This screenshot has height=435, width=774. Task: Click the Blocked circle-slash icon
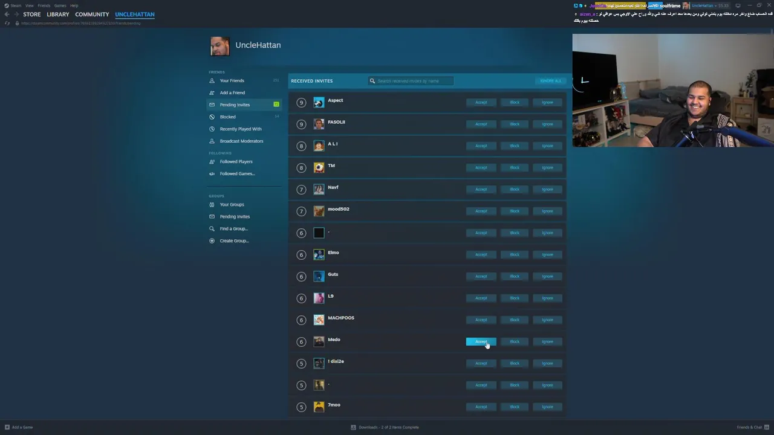pyautogui.click(x=212, y=117)
